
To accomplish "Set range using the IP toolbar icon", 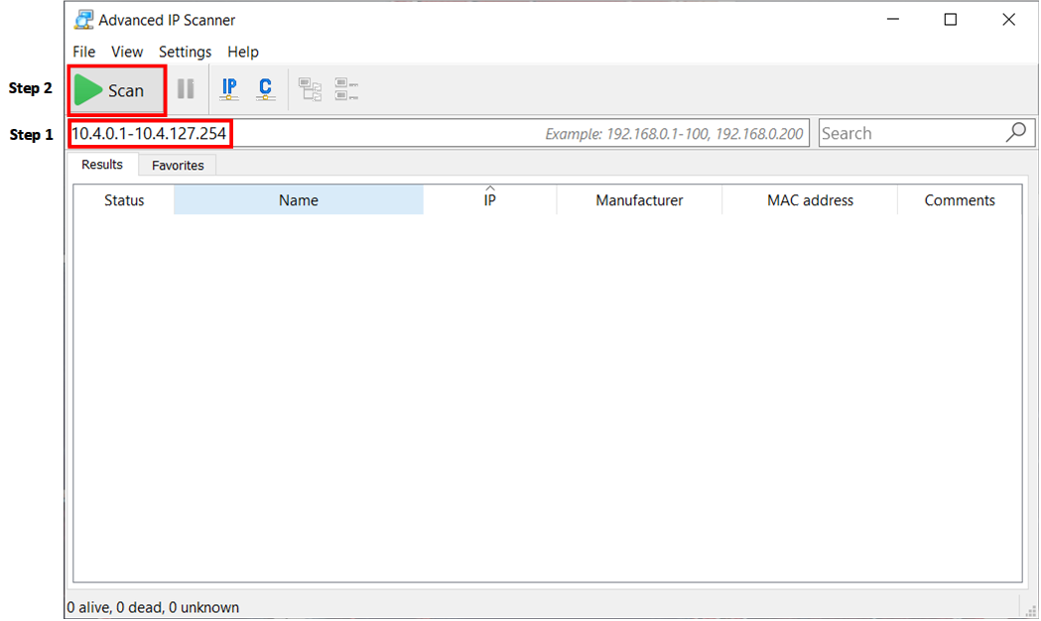I will tap(229, 89).
